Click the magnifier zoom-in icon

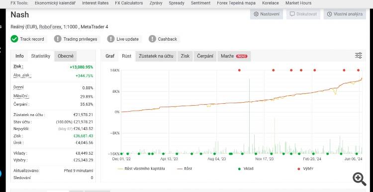[x=360, y=179]
